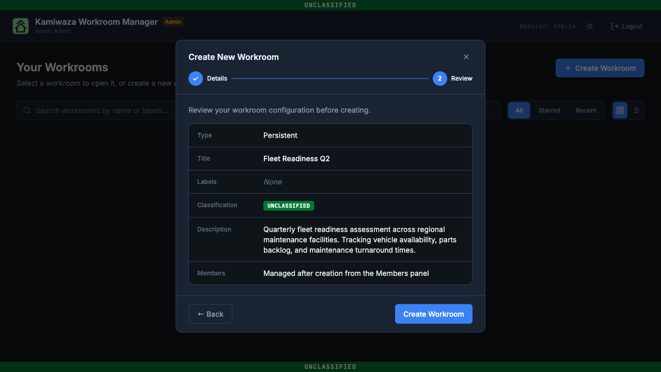Confirm with the Create Workroom dialog button
This screenshot has width=661, height=372.
pyautogui.click(x=434, y=314)
